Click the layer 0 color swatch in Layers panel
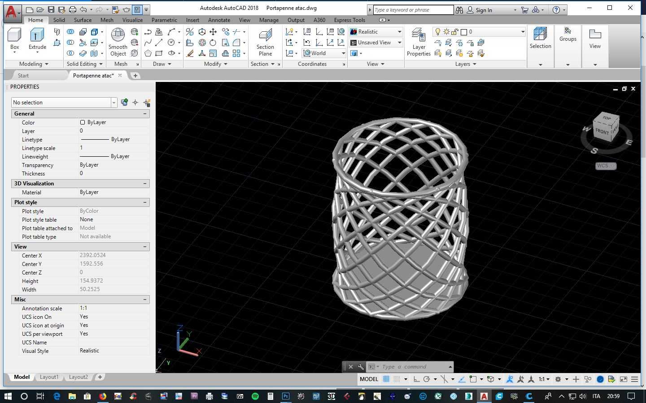 (x=464, y=32)
